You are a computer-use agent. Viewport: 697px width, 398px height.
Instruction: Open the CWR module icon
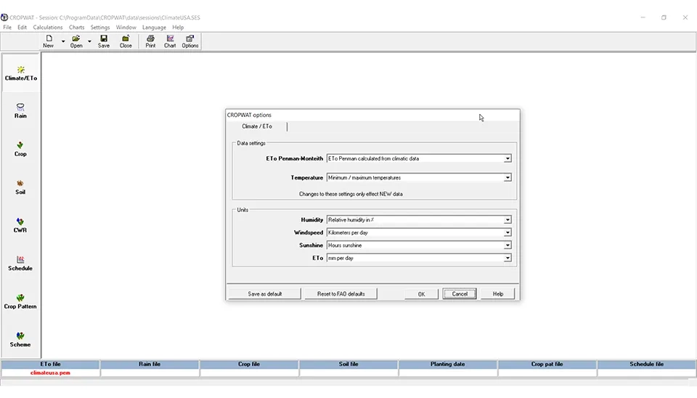pos(20,225)
